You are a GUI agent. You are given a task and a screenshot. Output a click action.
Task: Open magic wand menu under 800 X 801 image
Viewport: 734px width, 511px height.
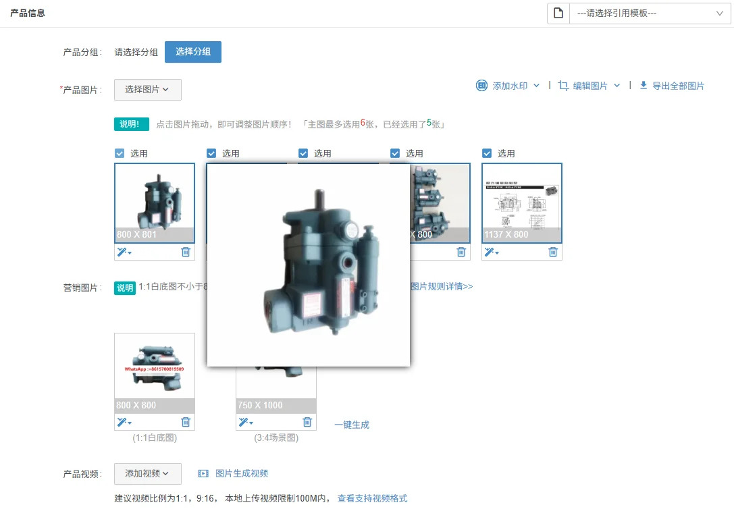[x=124, y=252]
